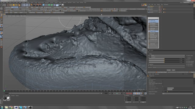
Task: Click the Render View icon
Action: click(34, 5)
